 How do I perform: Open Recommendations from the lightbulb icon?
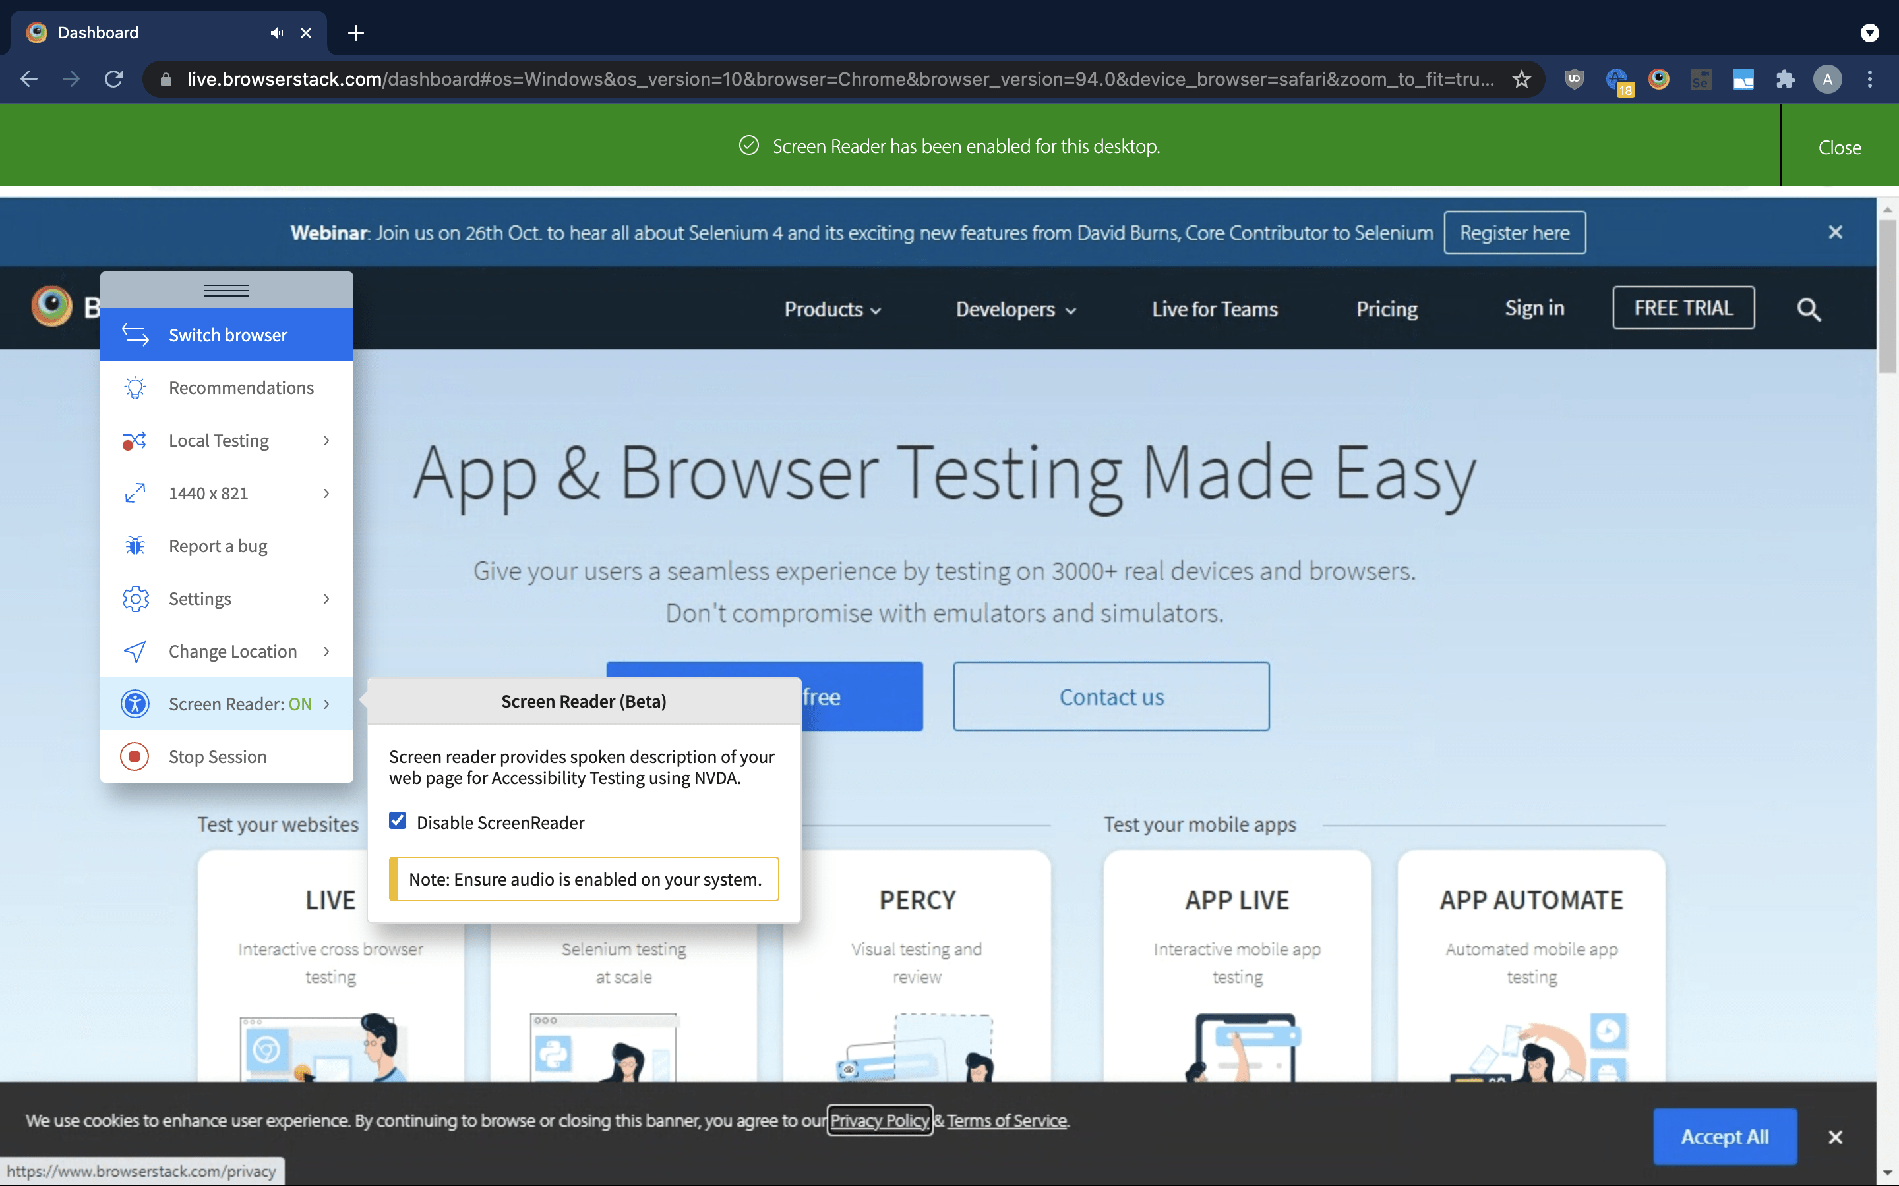pos(135,387)
